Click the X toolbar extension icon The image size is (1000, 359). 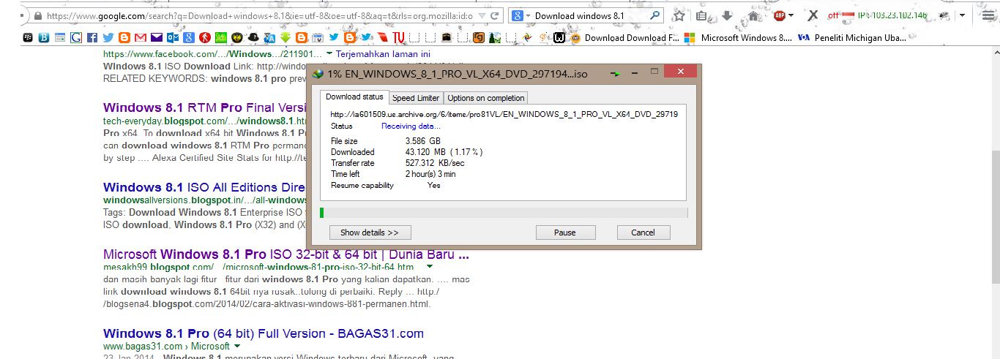(x=812, y=15)
